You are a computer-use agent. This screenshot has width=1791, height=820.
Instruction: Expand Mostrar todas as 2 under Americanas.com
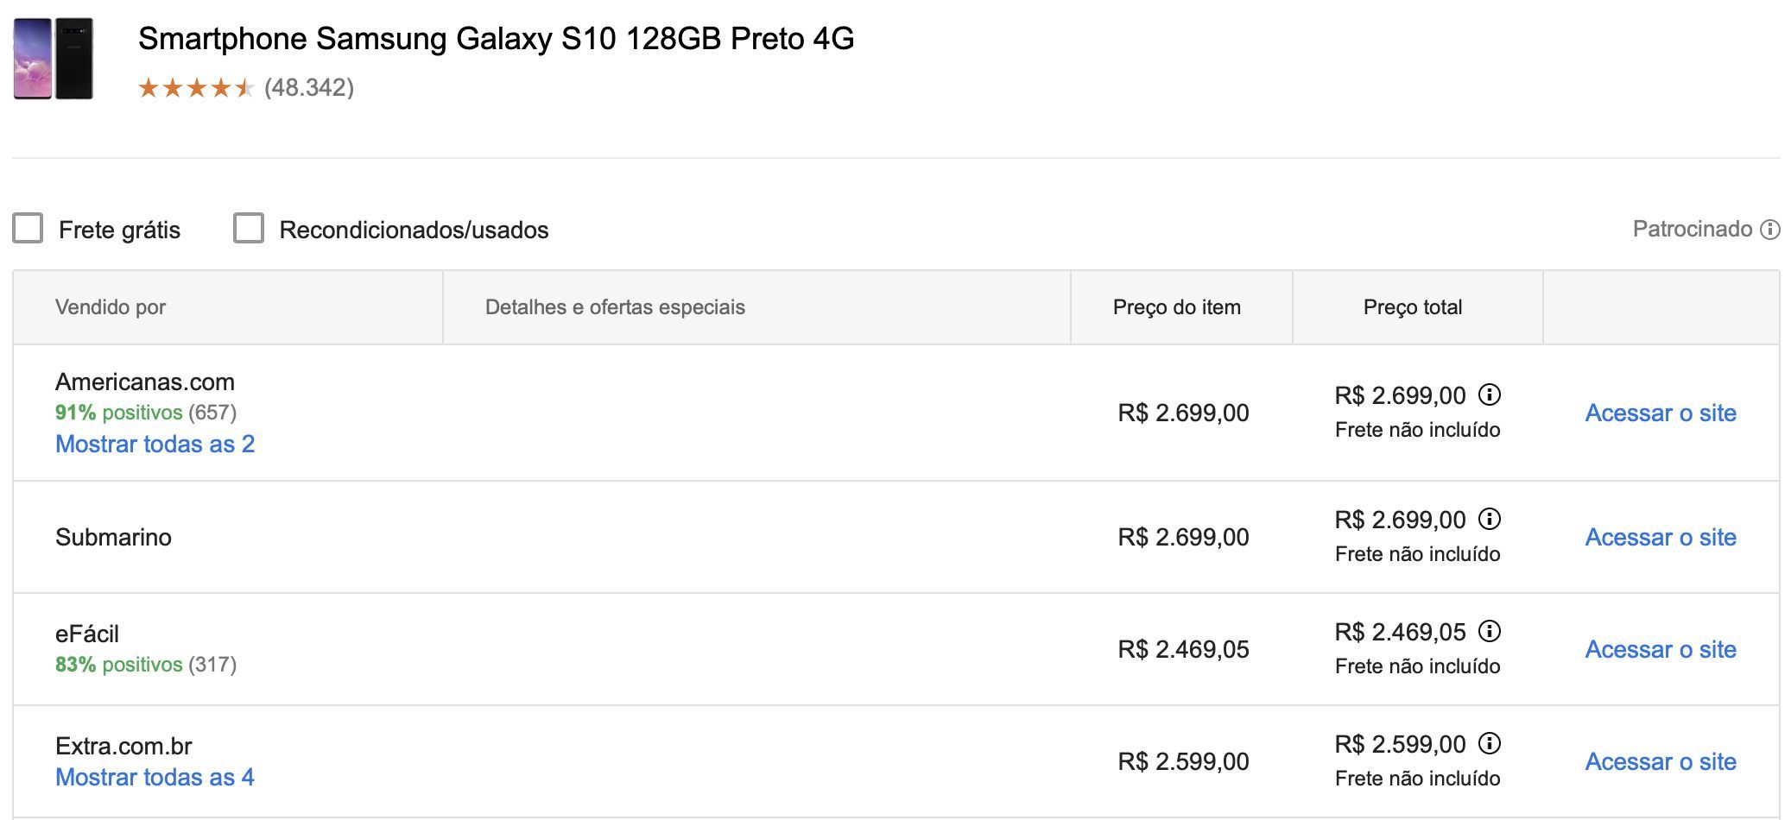pos(155,444)
